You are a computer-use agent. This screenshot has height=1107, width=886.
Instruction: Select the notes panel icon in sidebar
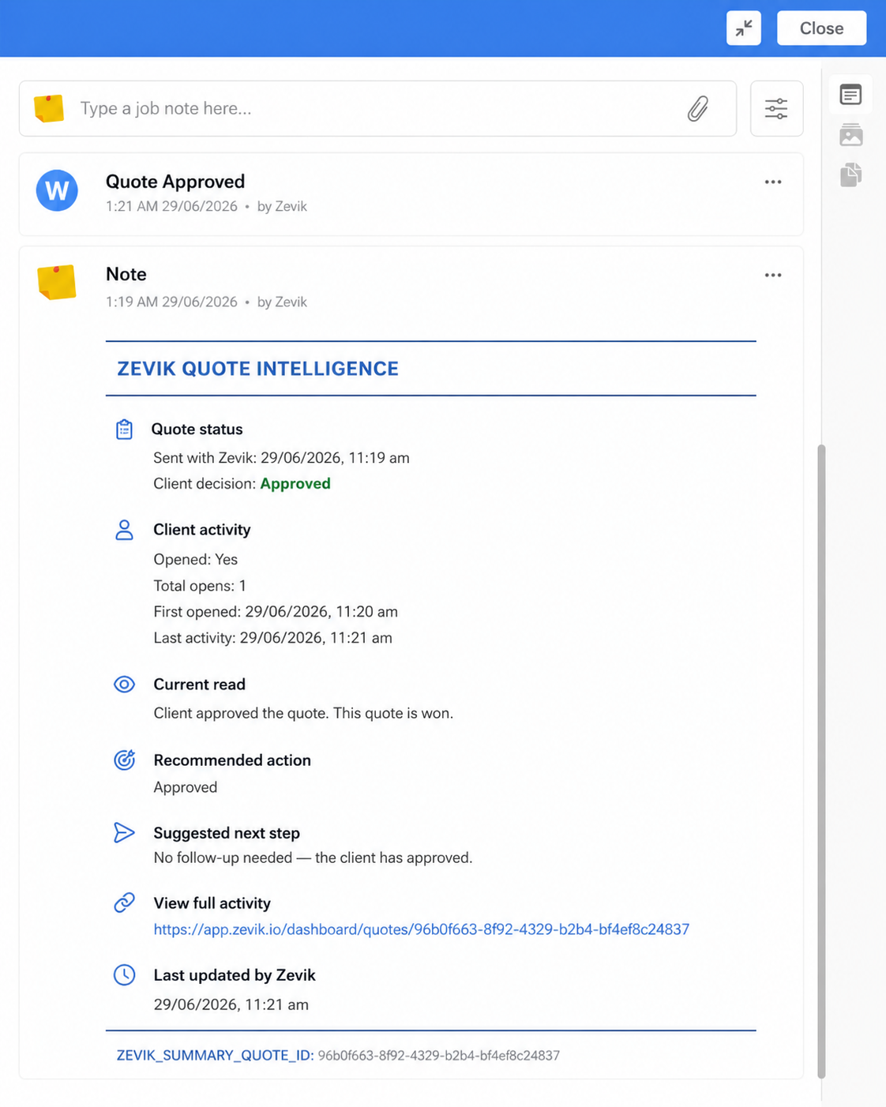pyautogui.click(x=850, y=95)
